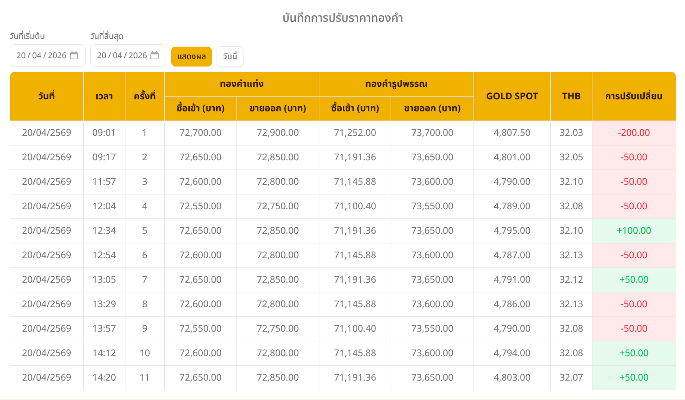Viewport: 685px width, 400px height.
Task: Open calendar icon in start date field
Action: click(x=74, y=55)
